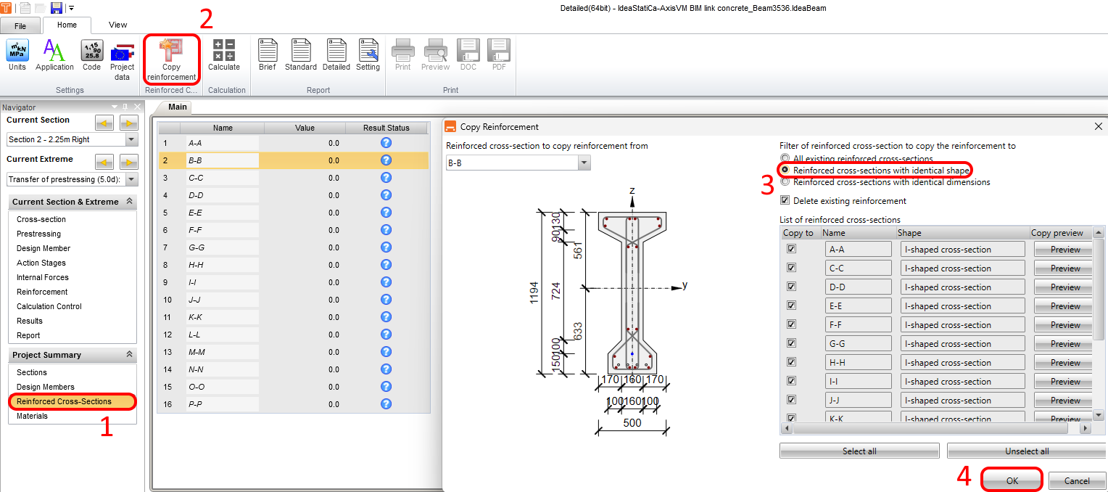The image size is (1108, 492).
Task: Collapse the Project Summary panel
Action: click(x=129, y=355)
